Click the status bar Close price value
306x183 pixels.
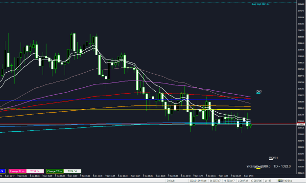point(256,181)
